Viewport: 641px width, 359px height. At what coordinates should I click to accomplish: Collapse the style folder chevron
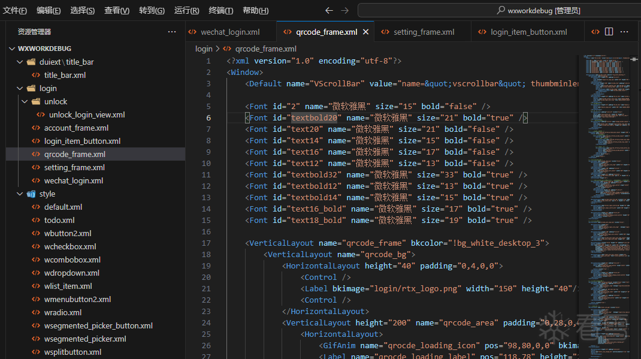click(20, 194)
